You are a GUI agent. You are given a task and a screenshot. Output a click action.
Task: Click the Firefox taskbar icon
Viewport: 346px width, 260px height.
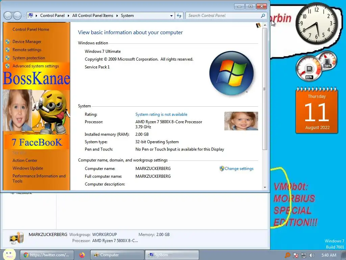(x=82, y=255)
